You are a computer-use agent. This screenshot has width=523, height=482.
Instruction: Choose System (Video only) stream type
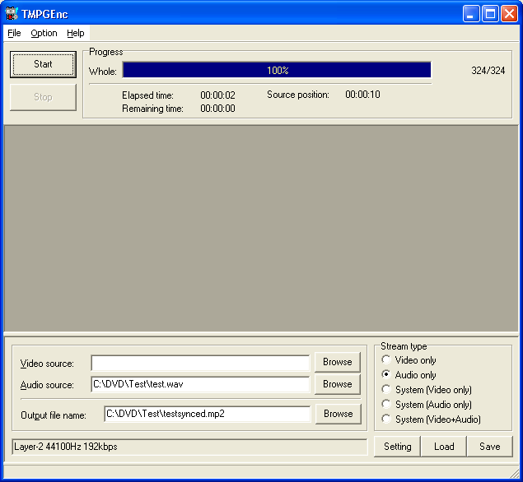click(x=386, y=390)
